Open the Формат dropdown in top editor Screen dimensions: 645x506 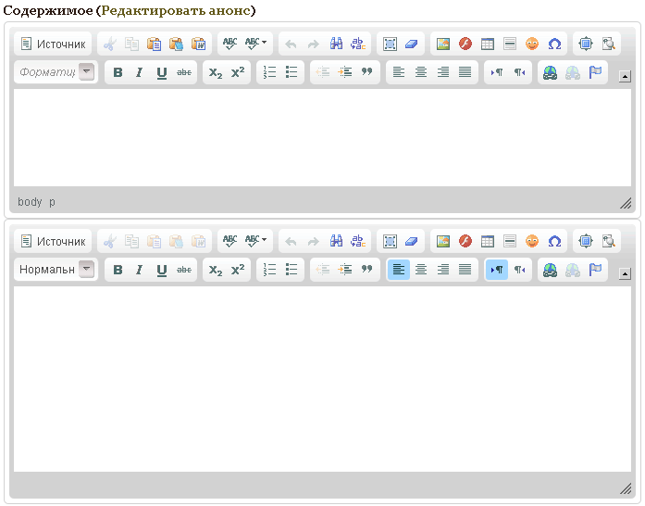(x=86, y=72)
